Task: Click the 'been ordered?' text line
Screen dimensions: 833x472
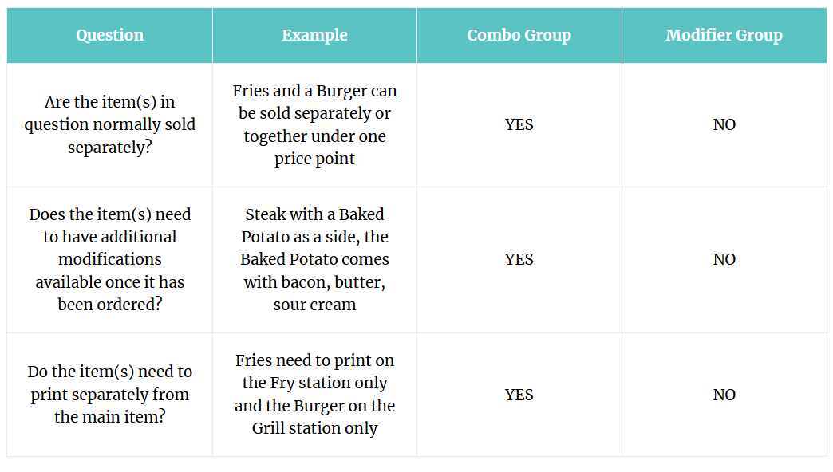Action: click(x=109, y=305)
